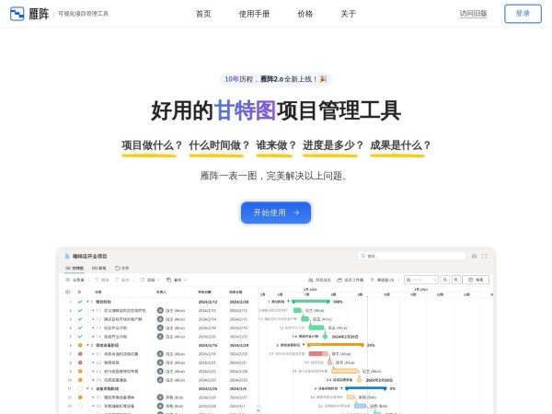Collapse the 场地准备阶段 group row
This screenshot has height=414, width=552.
(x=87, y=345)
